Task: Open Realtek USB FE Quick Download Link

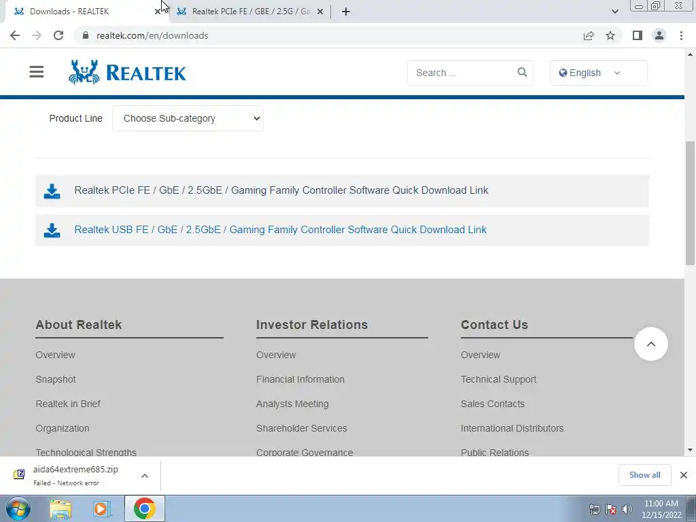Action: (x=281, y=230)
